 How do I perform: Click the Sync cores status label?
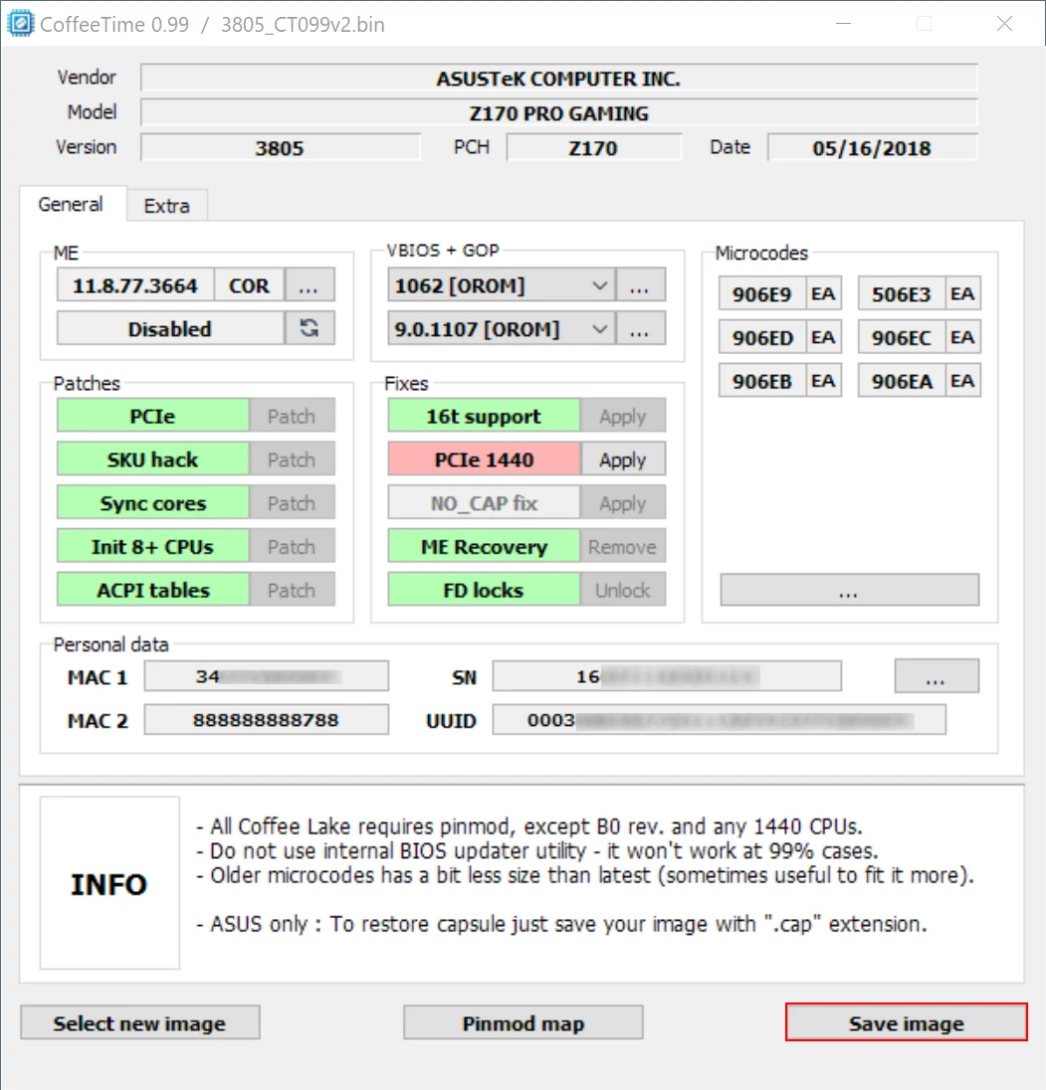pos(153,502)
